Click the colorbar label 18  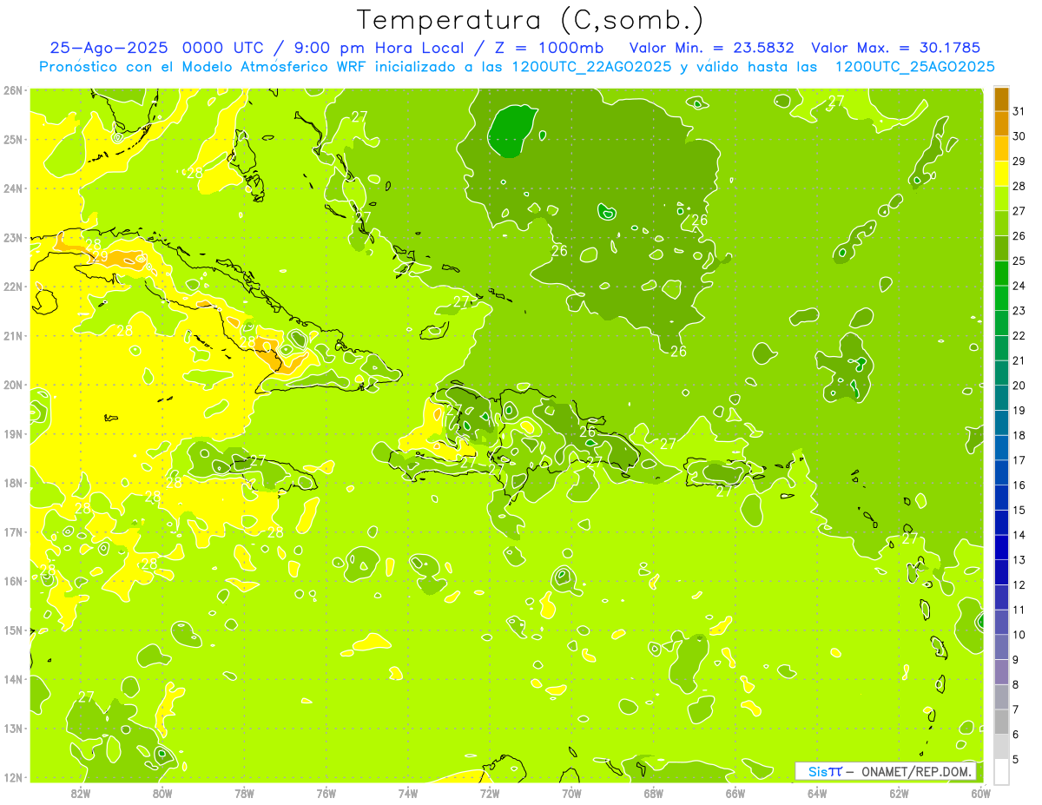[x=1019, y=435]
